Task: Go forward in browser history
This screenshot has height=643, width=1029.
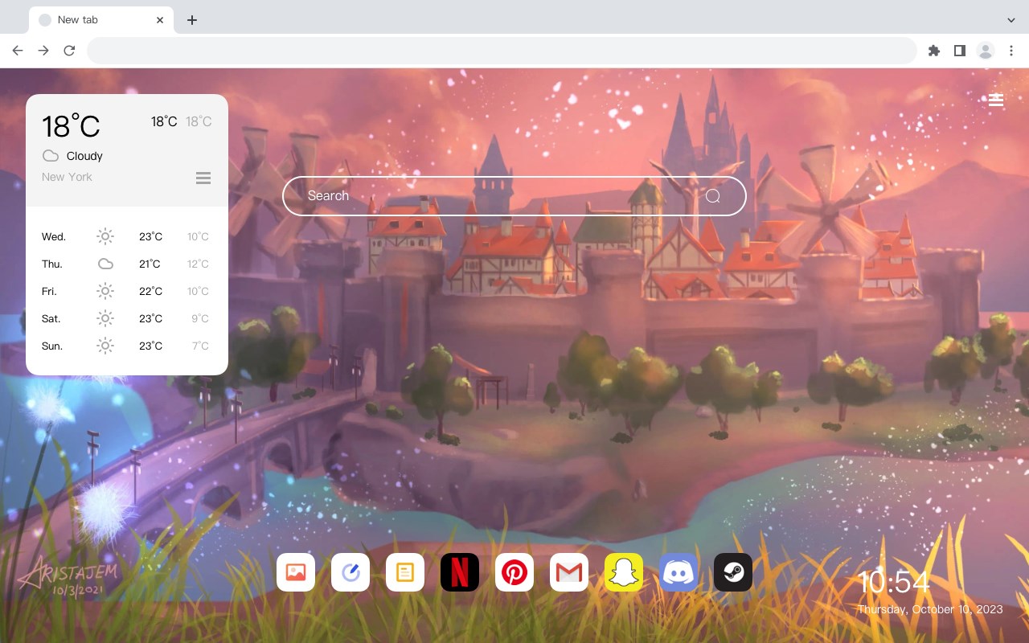Action: tap(43, 51)
